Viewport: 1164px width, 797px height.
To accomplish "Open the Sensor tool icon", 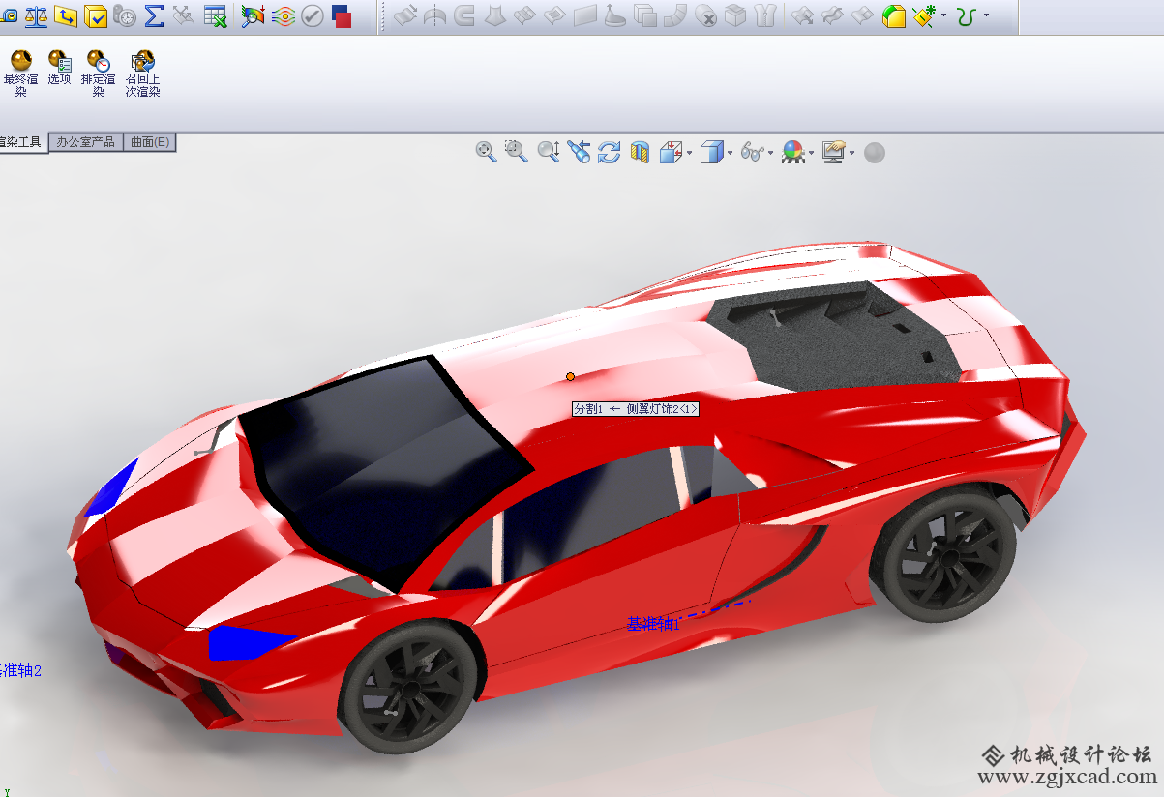I will [x=125, y=15].
